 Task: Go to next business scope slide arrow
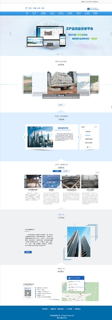(x=91, y=84)
